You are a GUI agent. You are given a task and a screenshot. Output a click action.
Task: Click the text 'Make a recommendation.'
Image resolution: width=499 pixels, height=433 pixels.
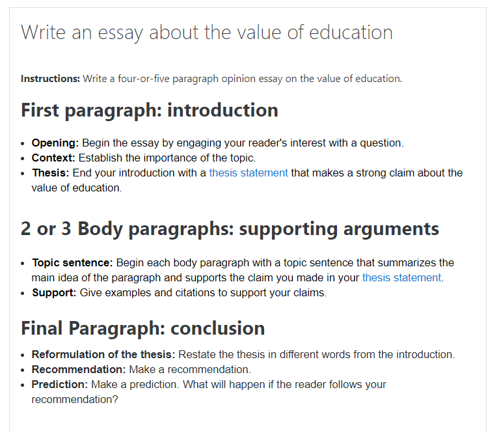click(x=190, y=369)
